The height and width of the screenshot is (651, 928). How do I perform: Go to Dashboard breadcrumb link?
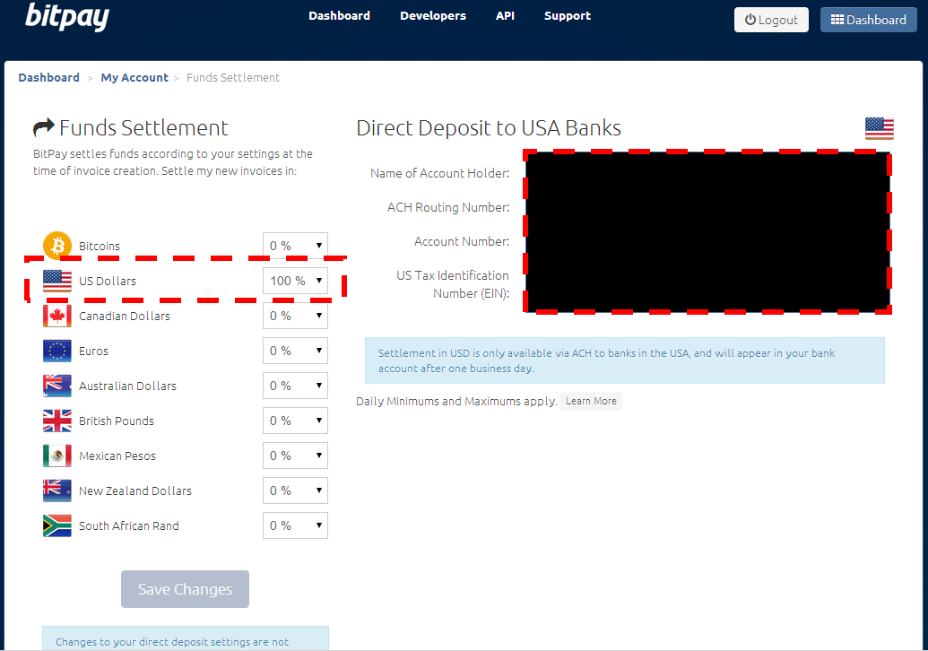49,77
